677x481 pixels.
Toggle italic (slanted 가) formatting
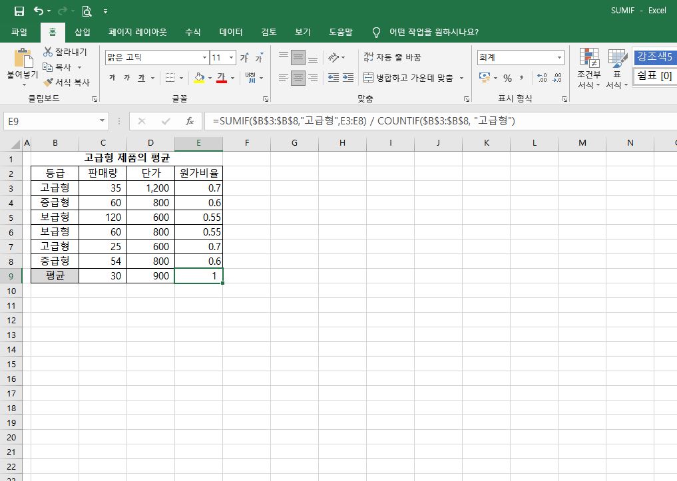point(126,78)
